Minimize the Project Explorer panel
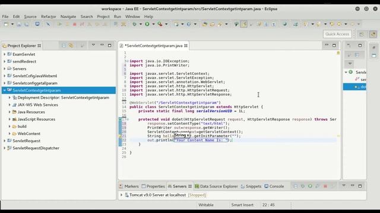The width and height of the screenshot is (380, 213). click(102, 45)
